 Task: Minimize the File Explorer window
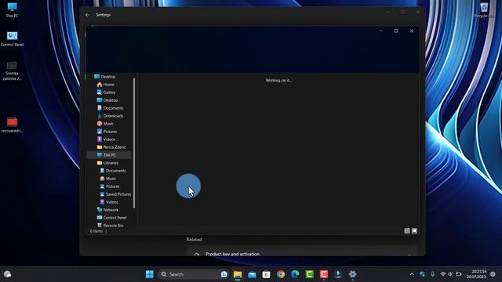(380, 31)
